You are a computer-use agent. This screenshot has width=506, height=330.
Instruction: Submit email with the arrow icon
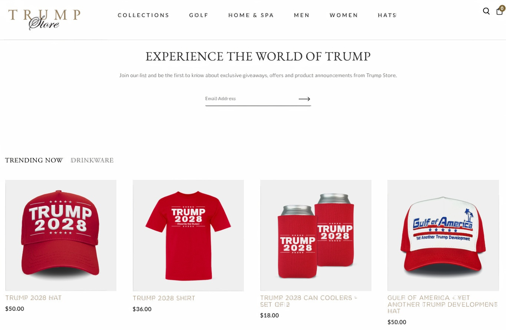click(304, 99)
